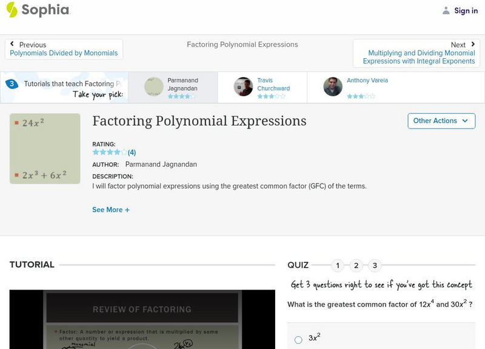Click the Sophia logo icon
This screenshot has width=485, height=349.
pyautogui.click(x=12, y=10)
